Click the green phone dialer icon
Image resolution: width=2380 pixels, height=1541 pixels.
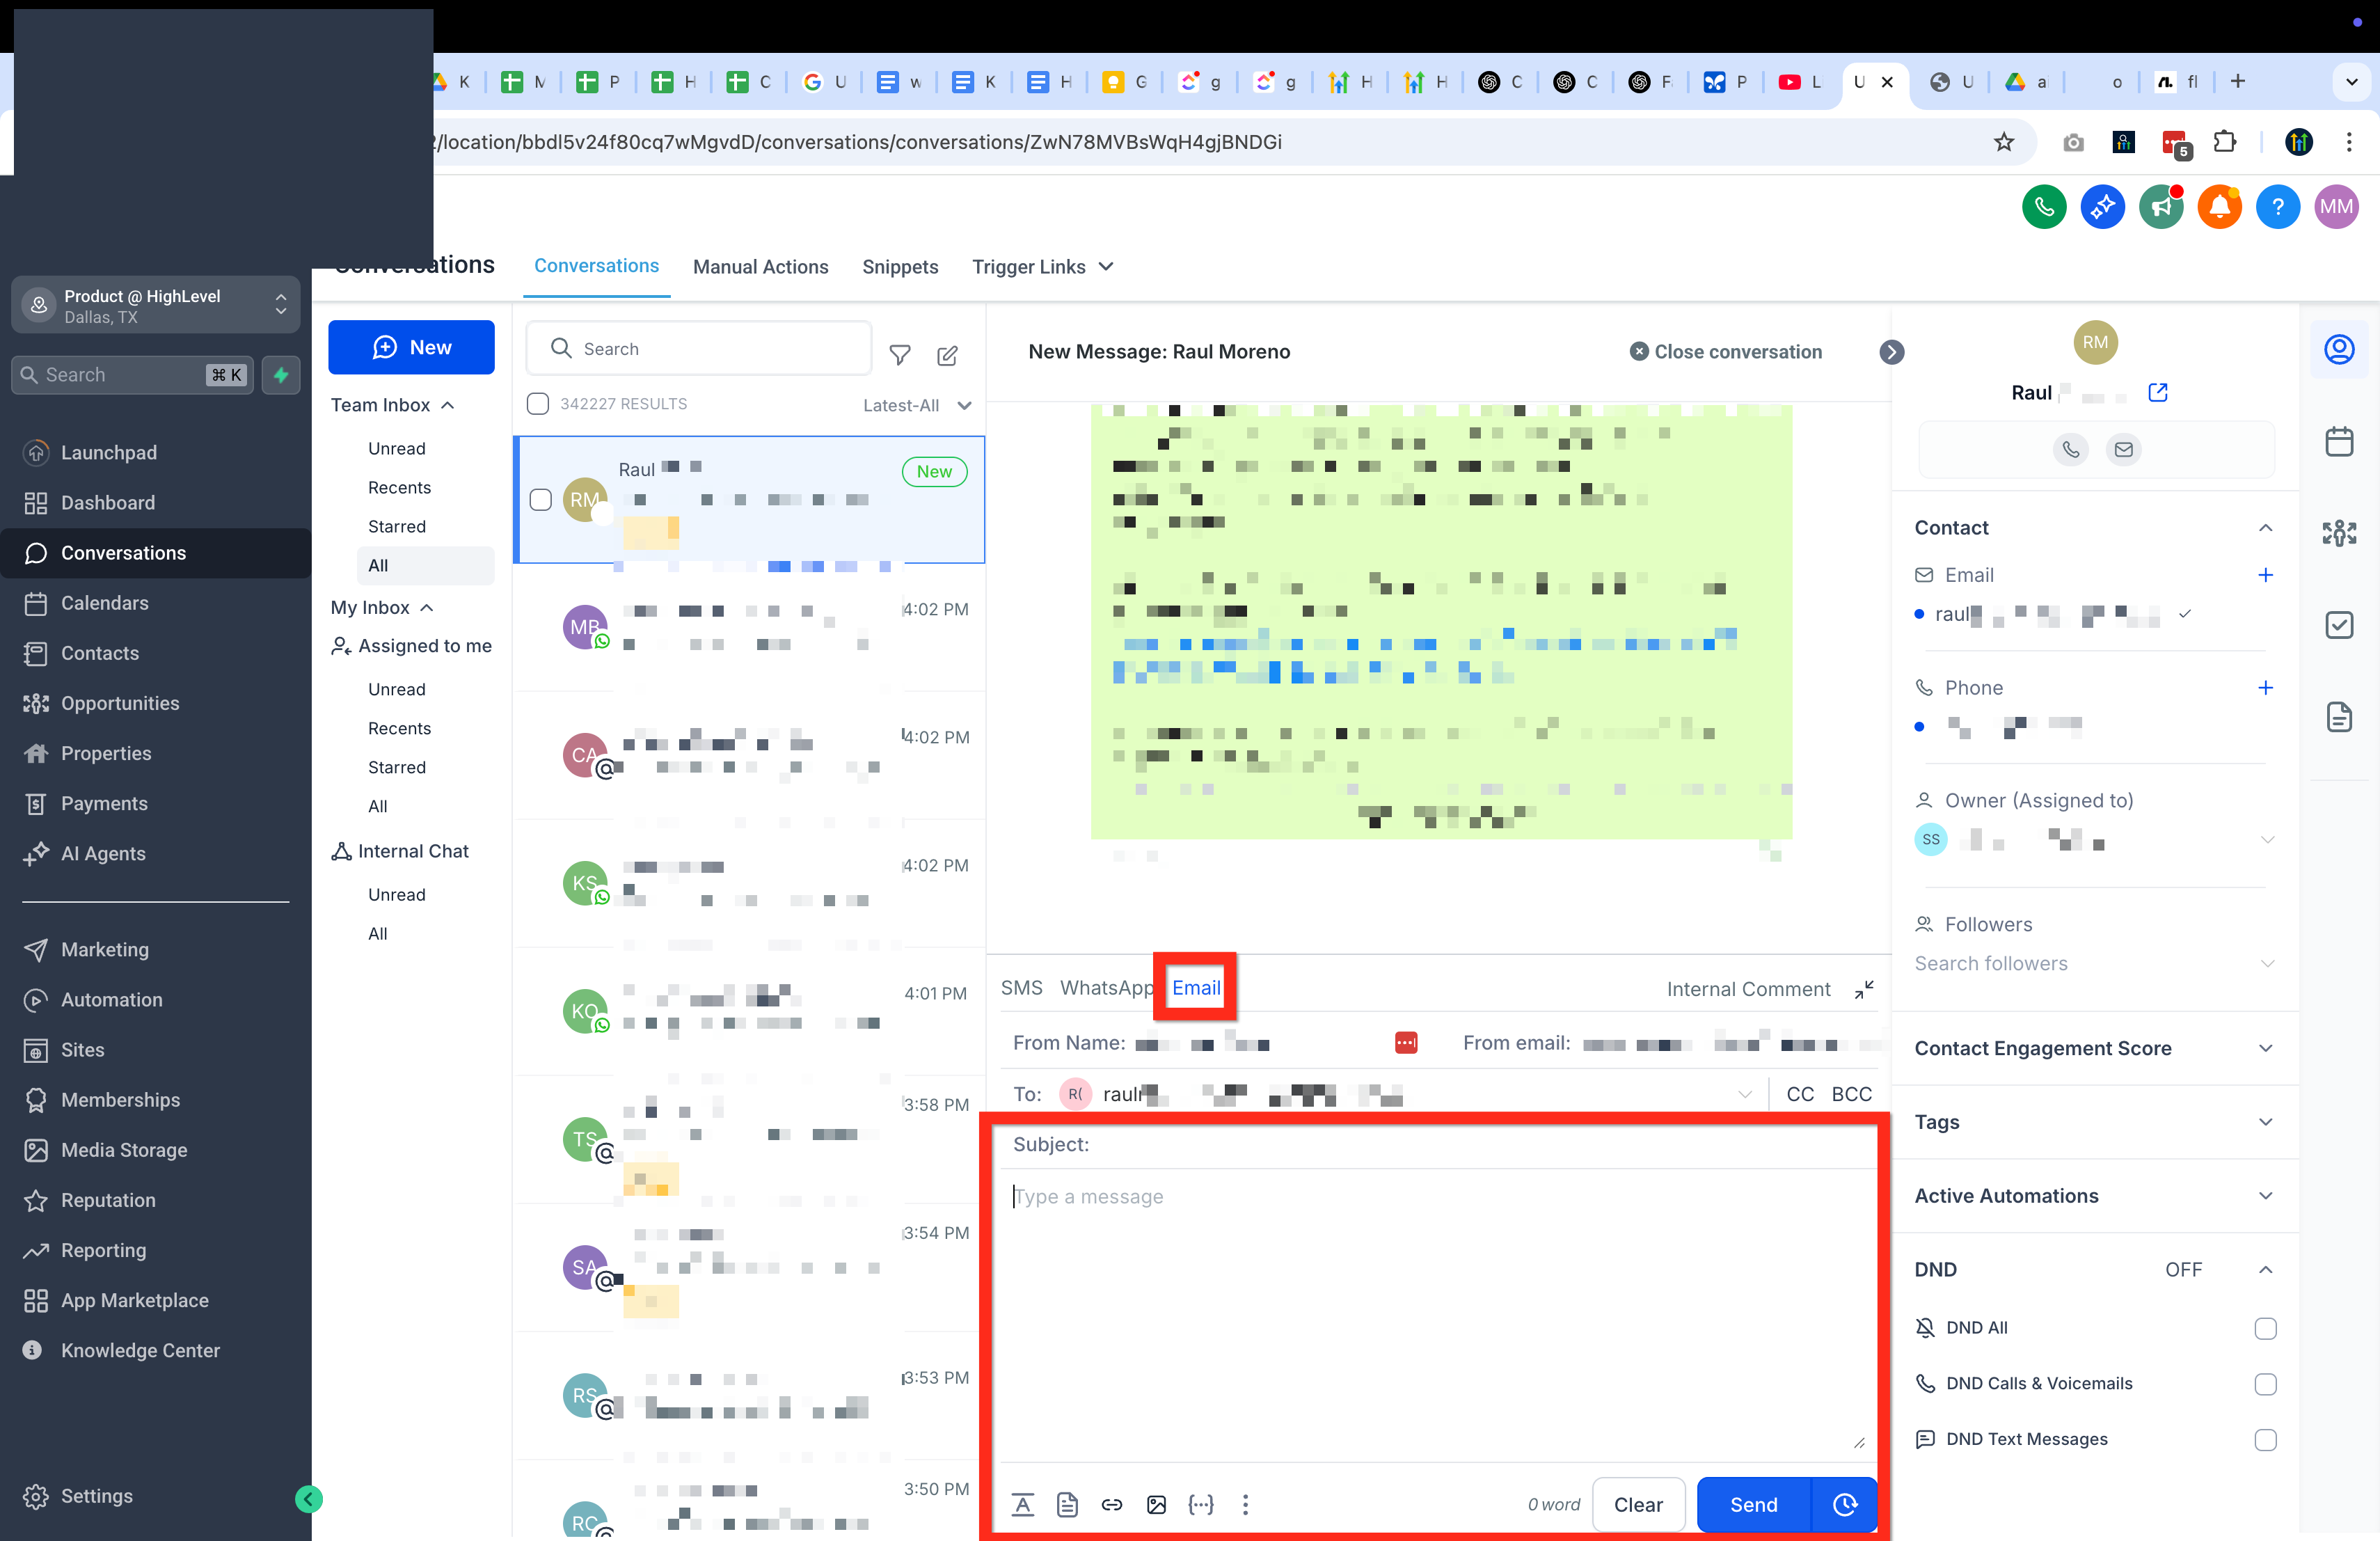pyautogui.click(x=2043, y=207)
